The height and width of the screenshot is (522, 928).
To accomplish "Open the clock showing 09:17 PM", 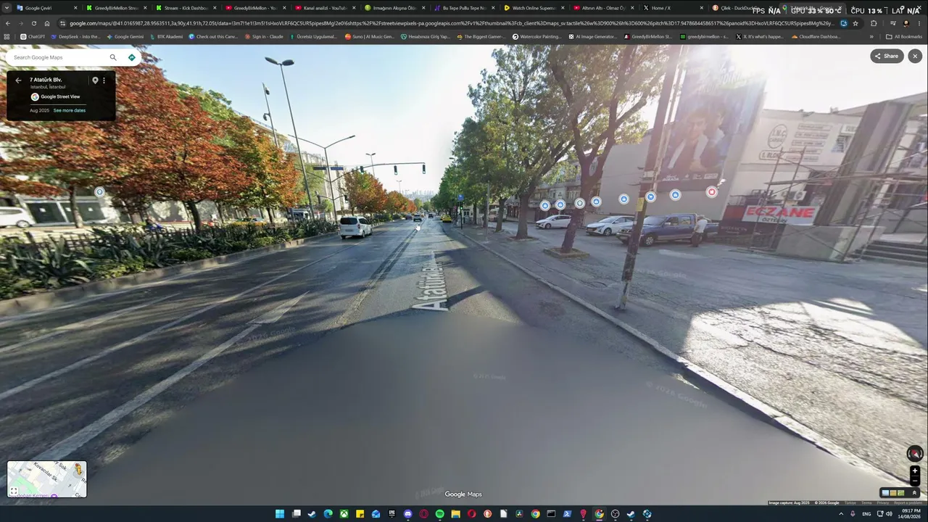I will (x=908, y=514).
